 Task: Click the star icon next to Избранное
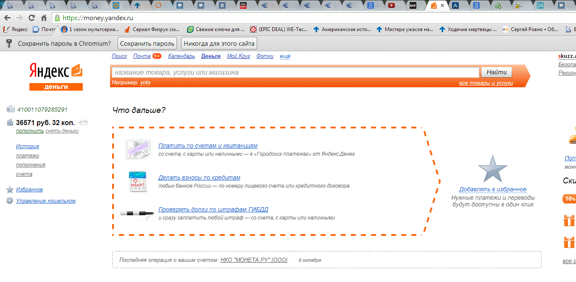click(10, 190)
